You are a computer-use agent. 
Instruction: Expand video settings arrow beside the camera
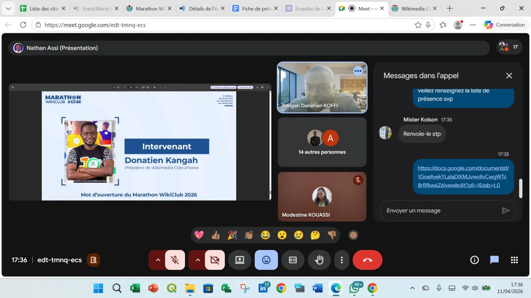tap(197, 260)
